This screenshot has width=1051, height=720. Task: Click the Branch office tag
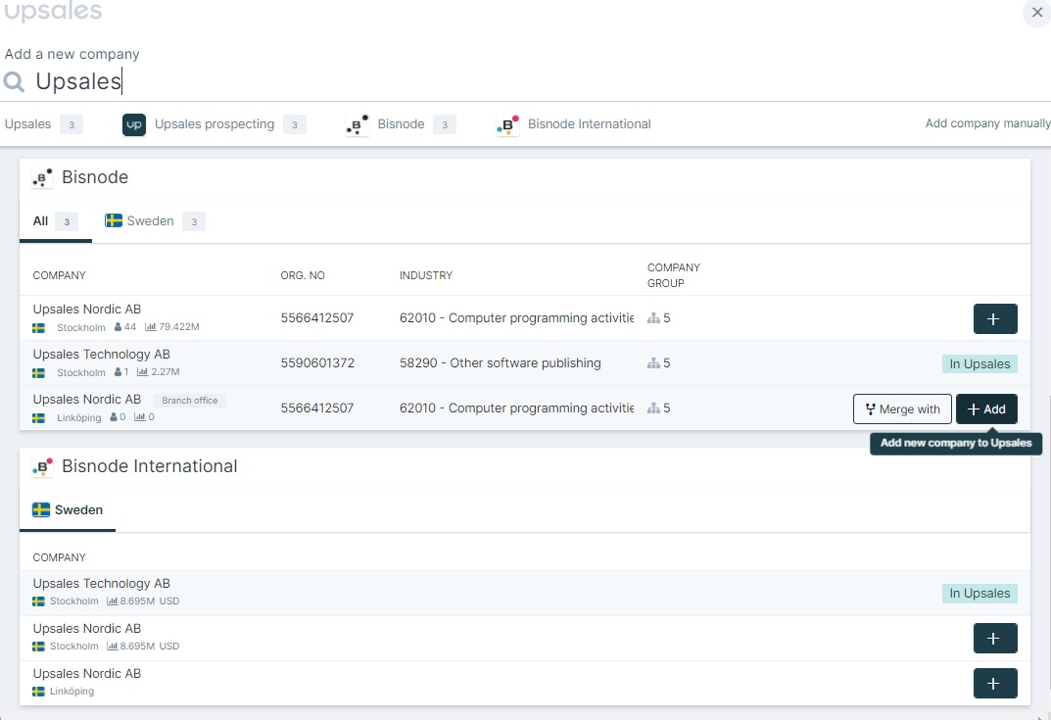coord(190,401)
